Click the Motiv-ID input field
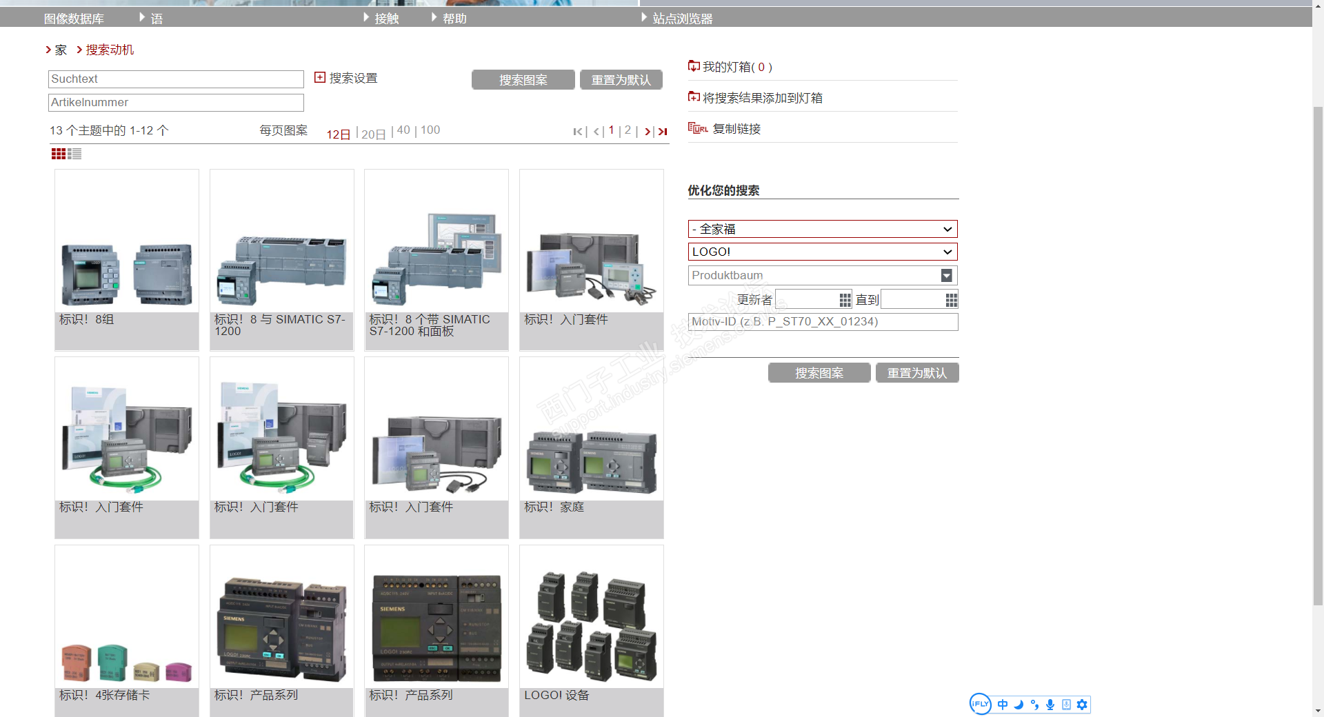This screenshot has width=1324, height=717. 823,322
